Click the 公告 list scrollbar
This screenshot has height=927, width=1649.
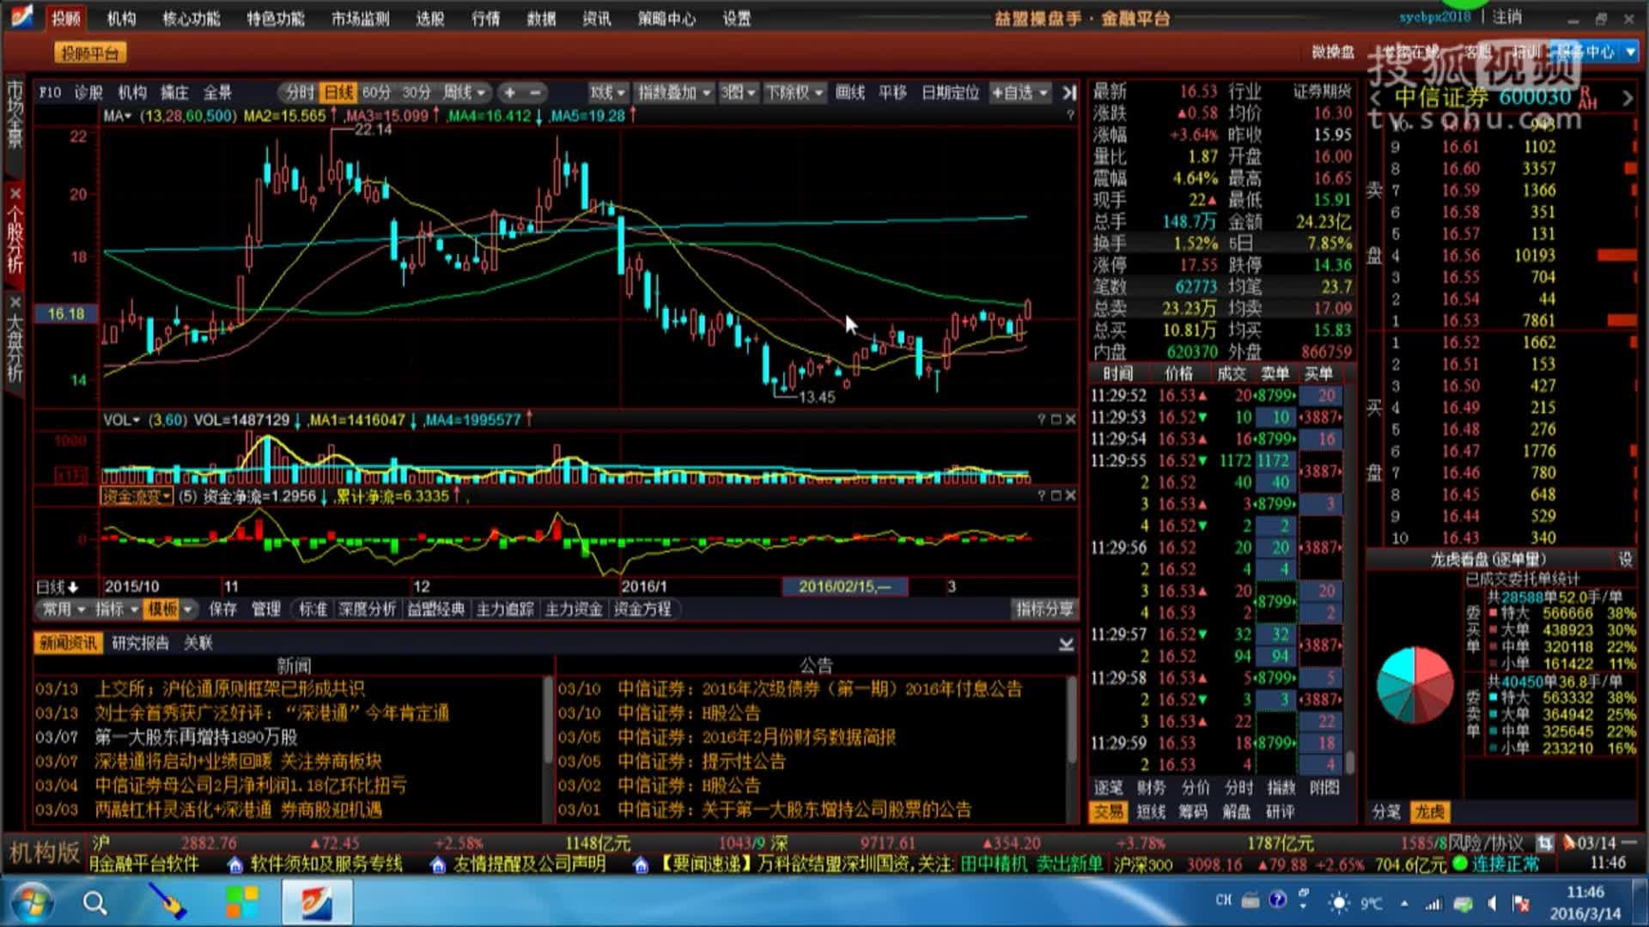pyautogui.click(x=1071, y=721)
